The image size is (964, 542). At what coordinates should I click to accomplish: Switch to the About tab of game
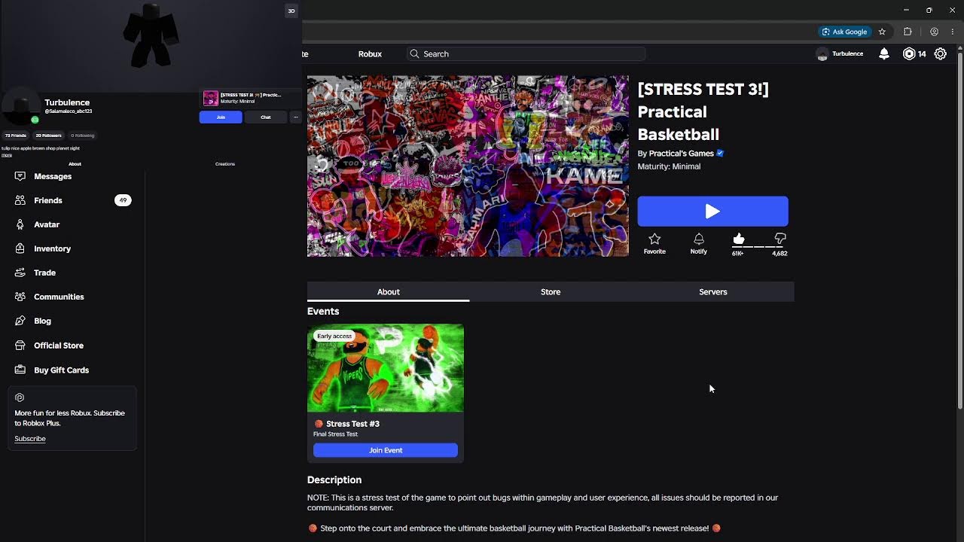(x=388, y=292)
